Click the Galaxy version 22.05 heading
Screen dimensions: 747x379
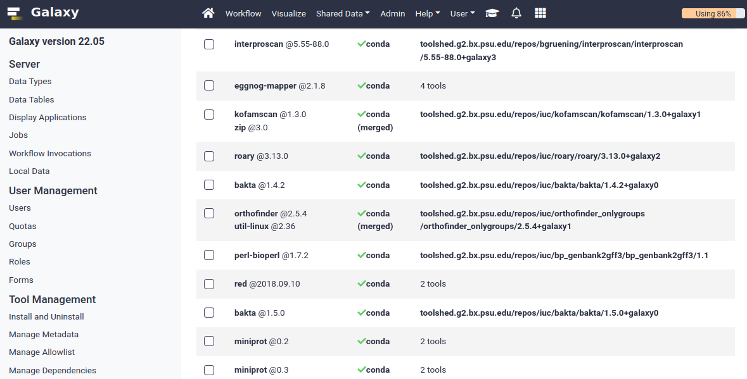pyautogui.click(x=56, y=41)
